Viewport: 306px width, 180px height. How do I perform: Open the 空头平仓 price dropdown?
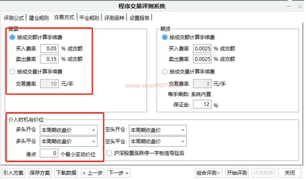pyautogui.click(x=158, y=141)
